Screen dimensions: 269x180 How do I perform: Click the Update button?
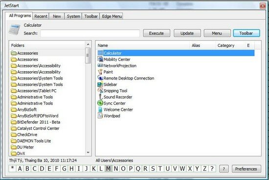187,33
